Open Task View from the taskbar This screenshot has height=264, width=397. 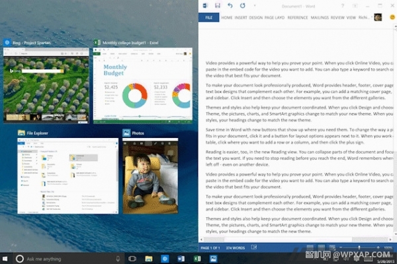click(x=132, y=259)
